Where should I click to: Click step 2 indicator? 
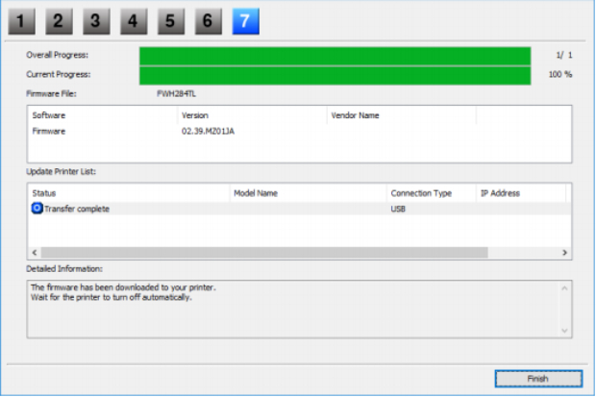point(59,21)
